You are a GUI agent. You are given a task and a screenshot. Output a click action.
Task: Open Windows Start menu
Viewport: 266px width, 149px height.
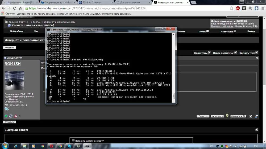click(5, 146)
